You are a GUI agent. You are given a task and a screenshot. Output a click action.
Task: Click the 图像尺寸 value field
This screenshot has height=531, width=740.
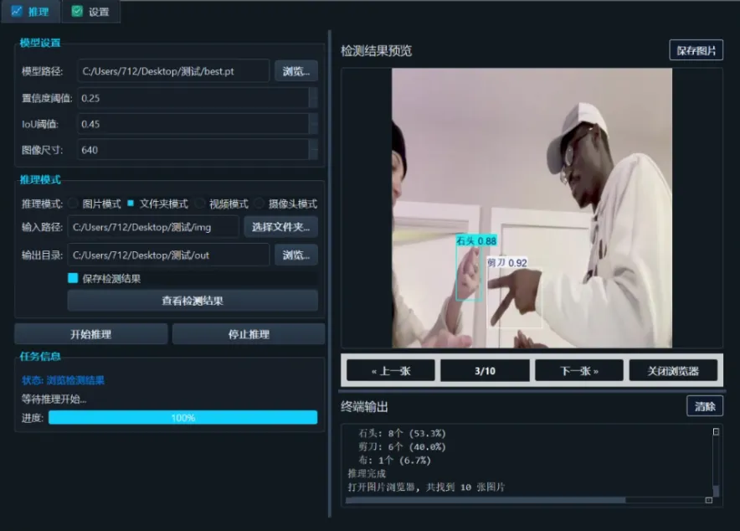point(193,150)
